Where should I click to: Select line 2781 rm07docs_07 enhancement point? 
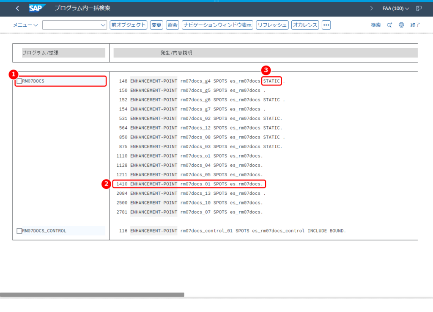pos(189,212)
